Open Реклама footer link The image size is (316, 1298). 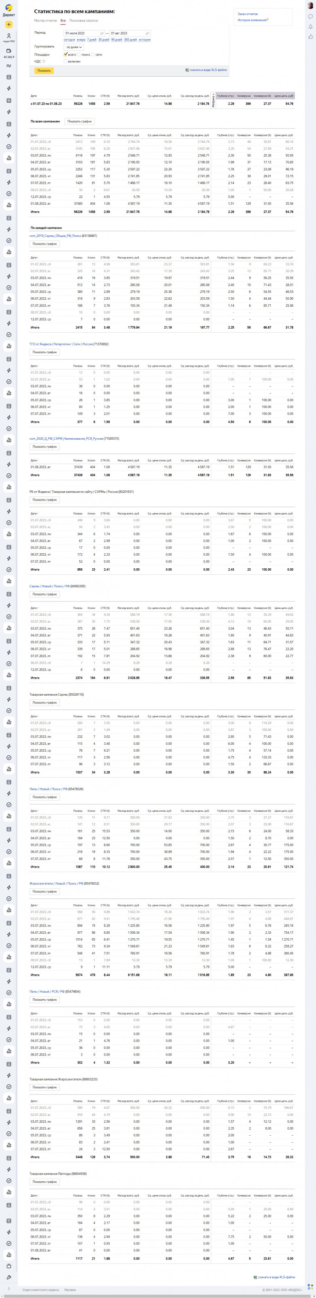[70, 1290]
